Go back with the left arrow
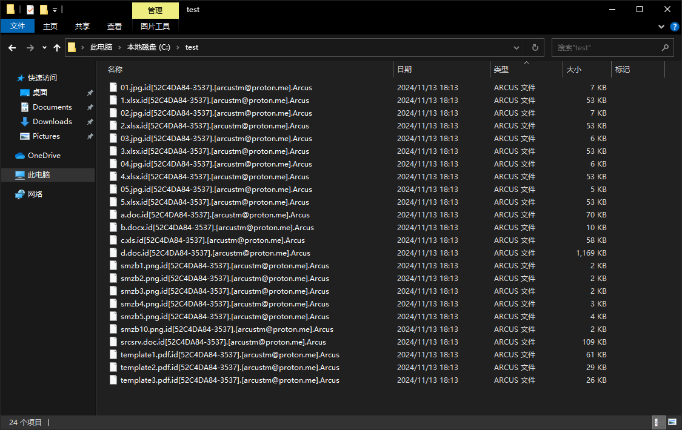The height and width of the screenshot is (430, 682). (x=12, y=48)
